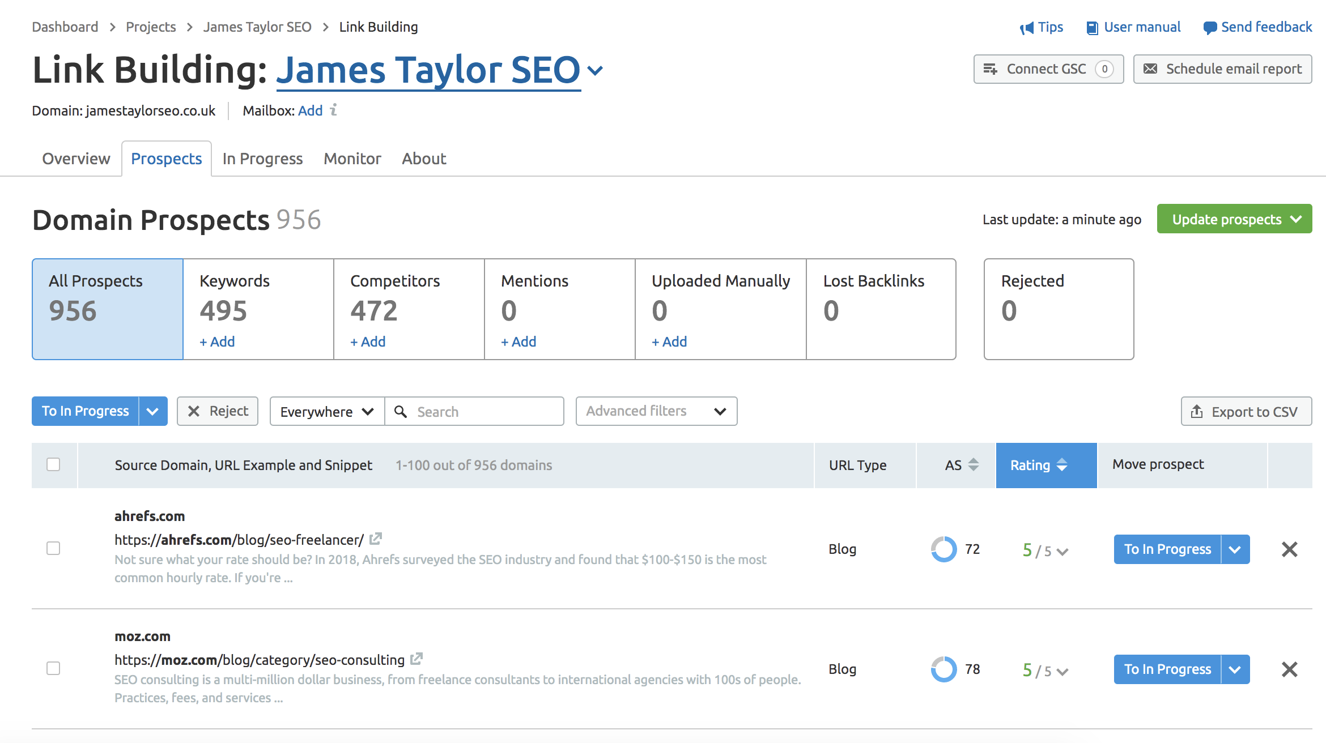Screen dimensions: 1326x743
Task: Click the James Taylor SEO title link
Action: point(428,70)
